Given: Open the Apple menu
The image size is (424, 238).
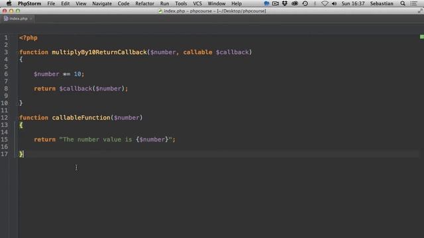Looking at the screenshot, I should coord(9,3).
